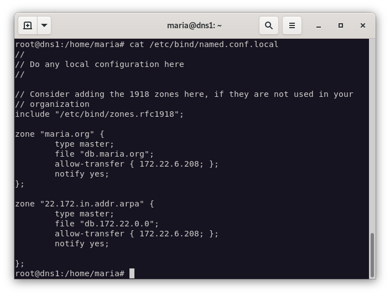Click the zone "maria.org" line
This screenshot has width=390, height=295.
pyautogui.click(x=60, y=134)
